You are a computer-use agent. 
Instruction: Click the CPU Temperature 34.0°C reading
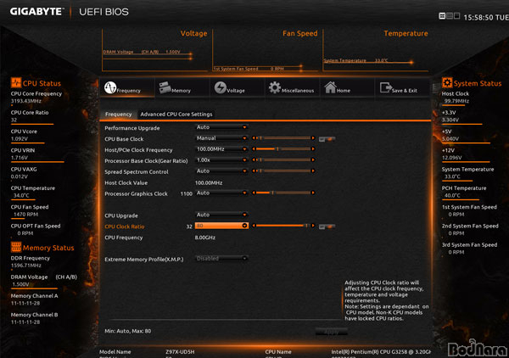click(21, 195)
